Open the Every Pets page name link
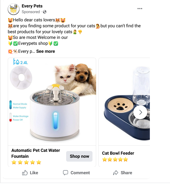This screenshot has width=170, height=184. [x=32, y=6]
